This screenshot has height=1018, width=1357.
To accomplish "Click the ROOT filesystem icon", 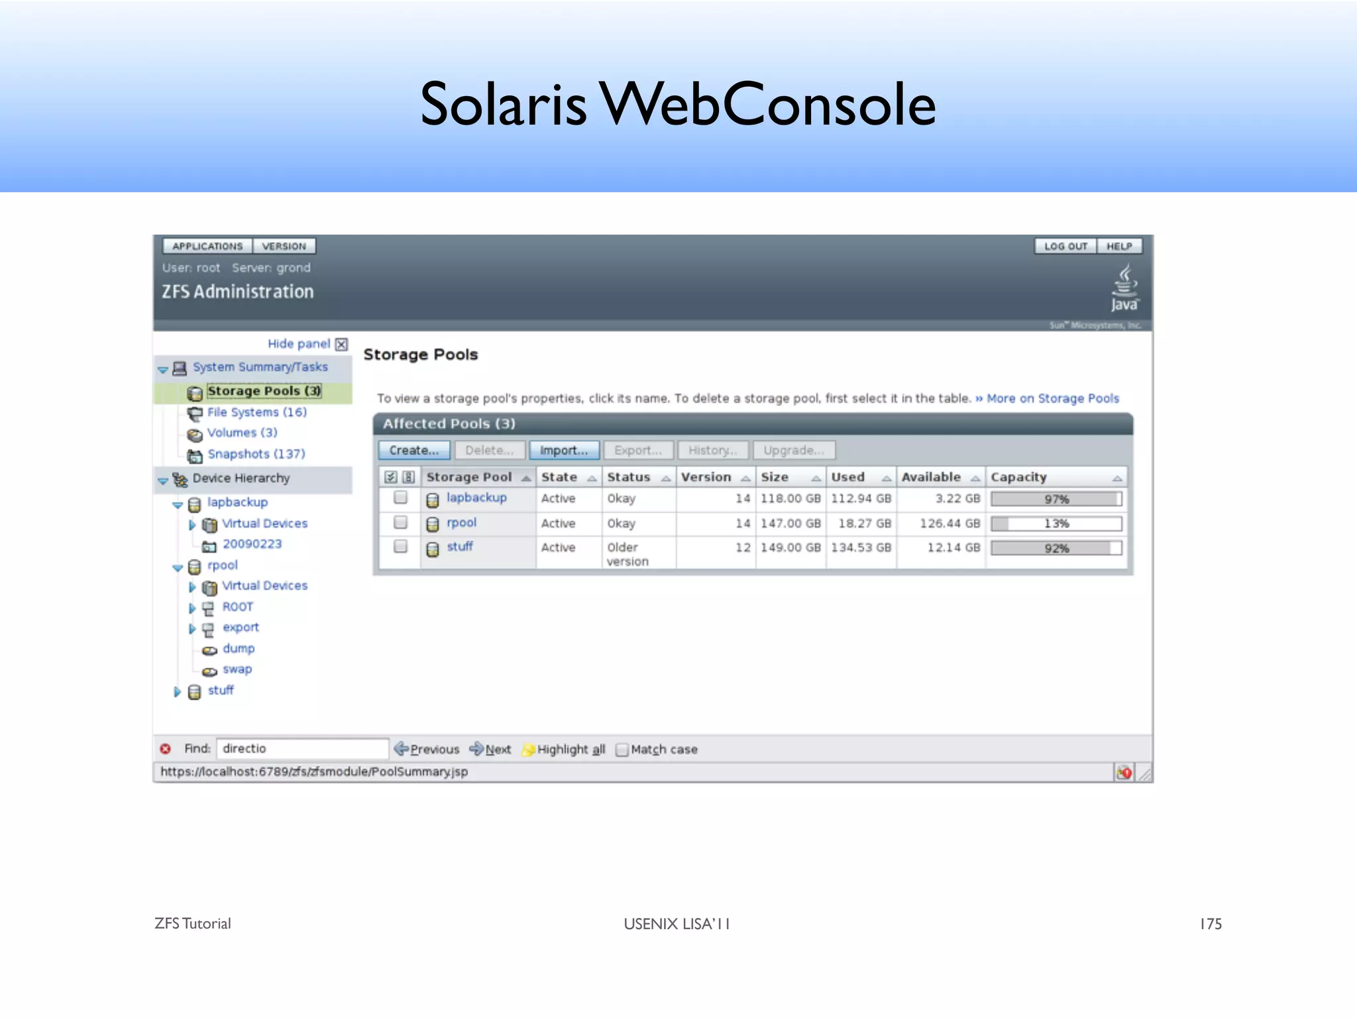I will (x=209, y=608).
